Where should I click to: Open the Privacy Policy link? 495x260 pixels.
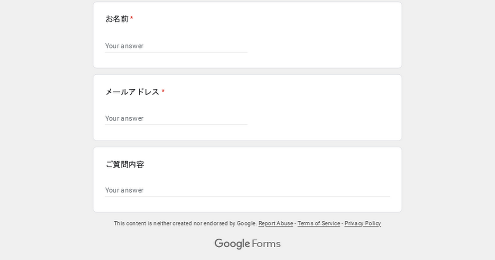[363, 223]
